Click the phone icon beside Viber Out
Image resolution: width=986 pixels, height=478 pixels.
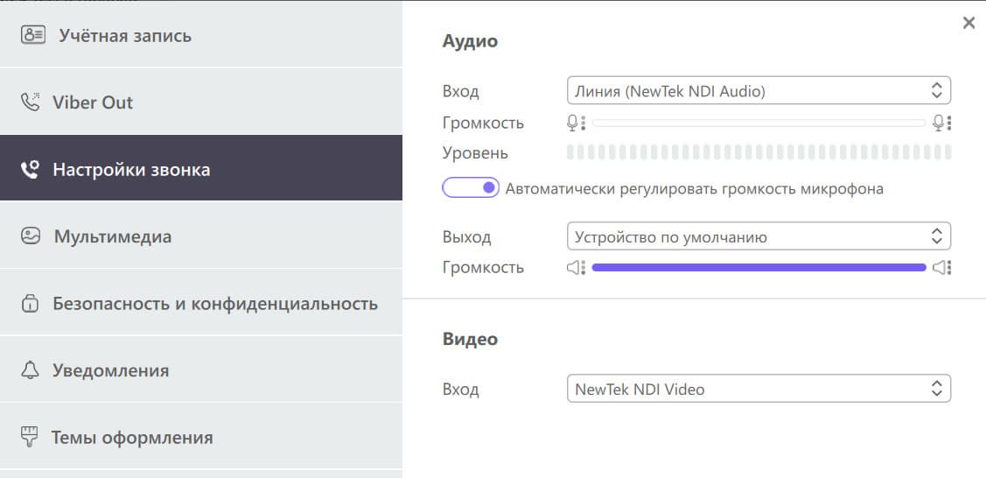pyautogui.click(x=30, y=102)
